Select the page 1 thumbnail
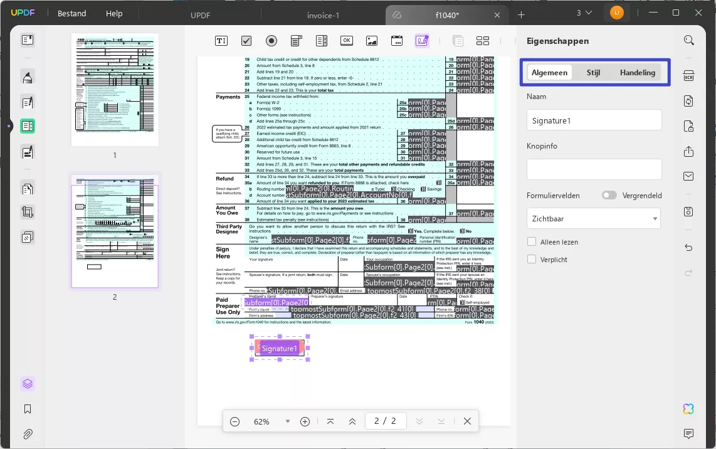Viewport: 716px width, 449px height. coord(115,89)
